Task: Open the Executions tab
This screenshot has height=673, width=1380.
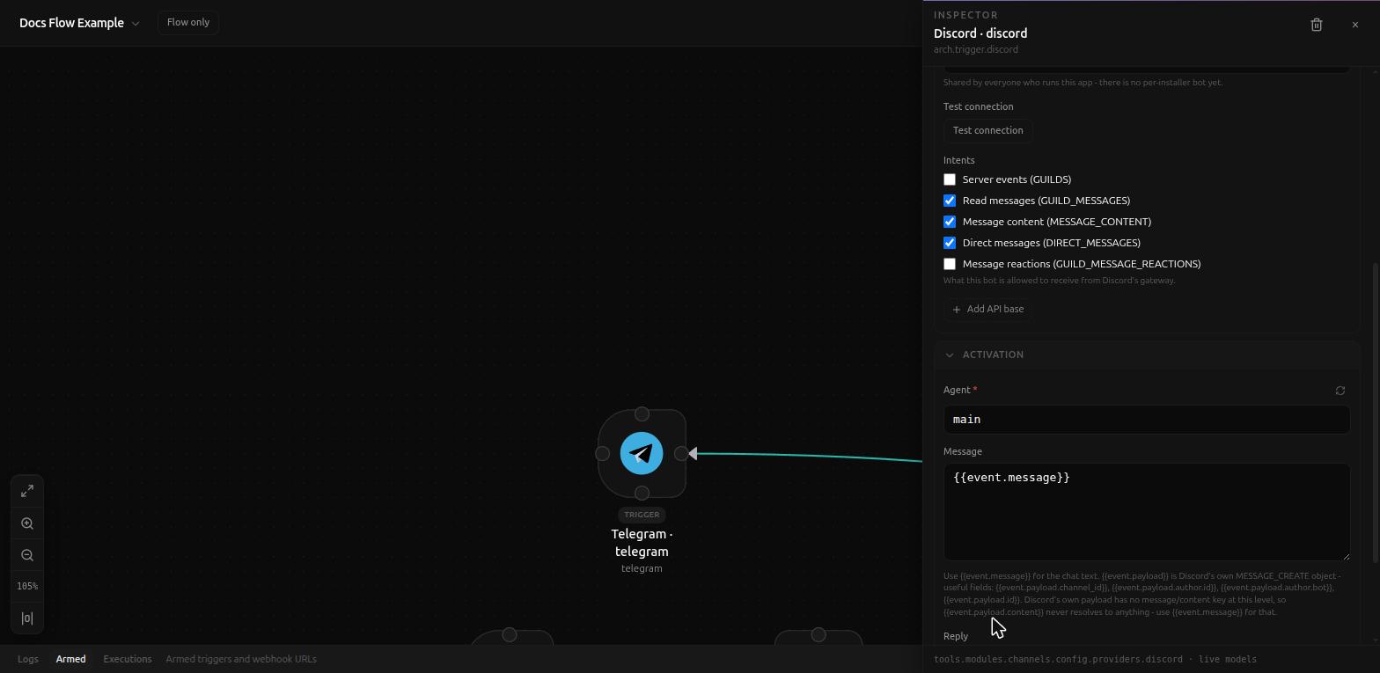Action: point(128,659)
